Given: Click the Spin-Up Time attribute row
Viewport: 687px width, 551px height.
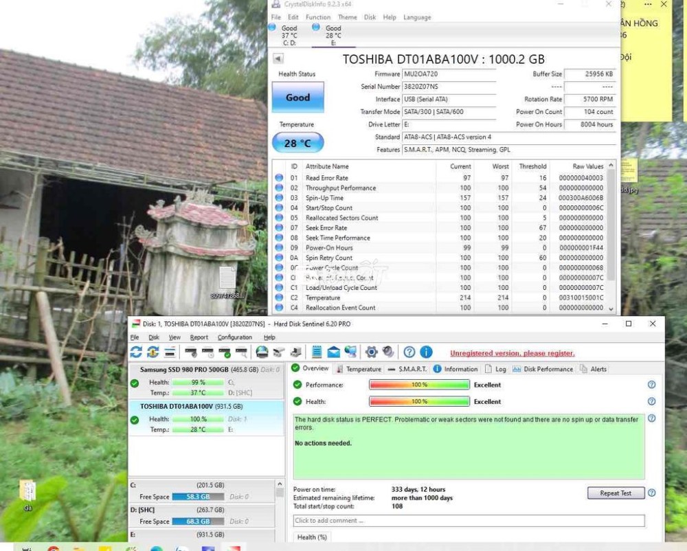Looking at the screenshot, I should pos(439,198).
